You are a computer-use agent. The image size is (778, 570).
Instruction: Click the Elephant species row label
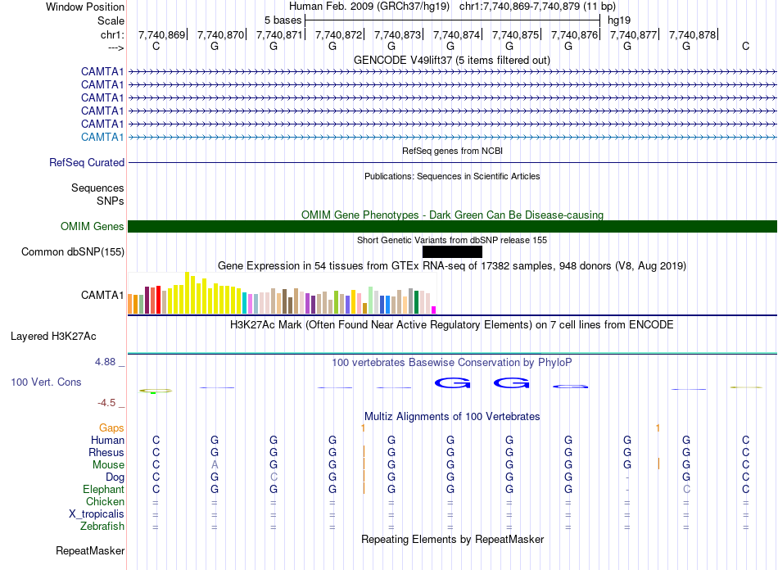pos(103,489)
